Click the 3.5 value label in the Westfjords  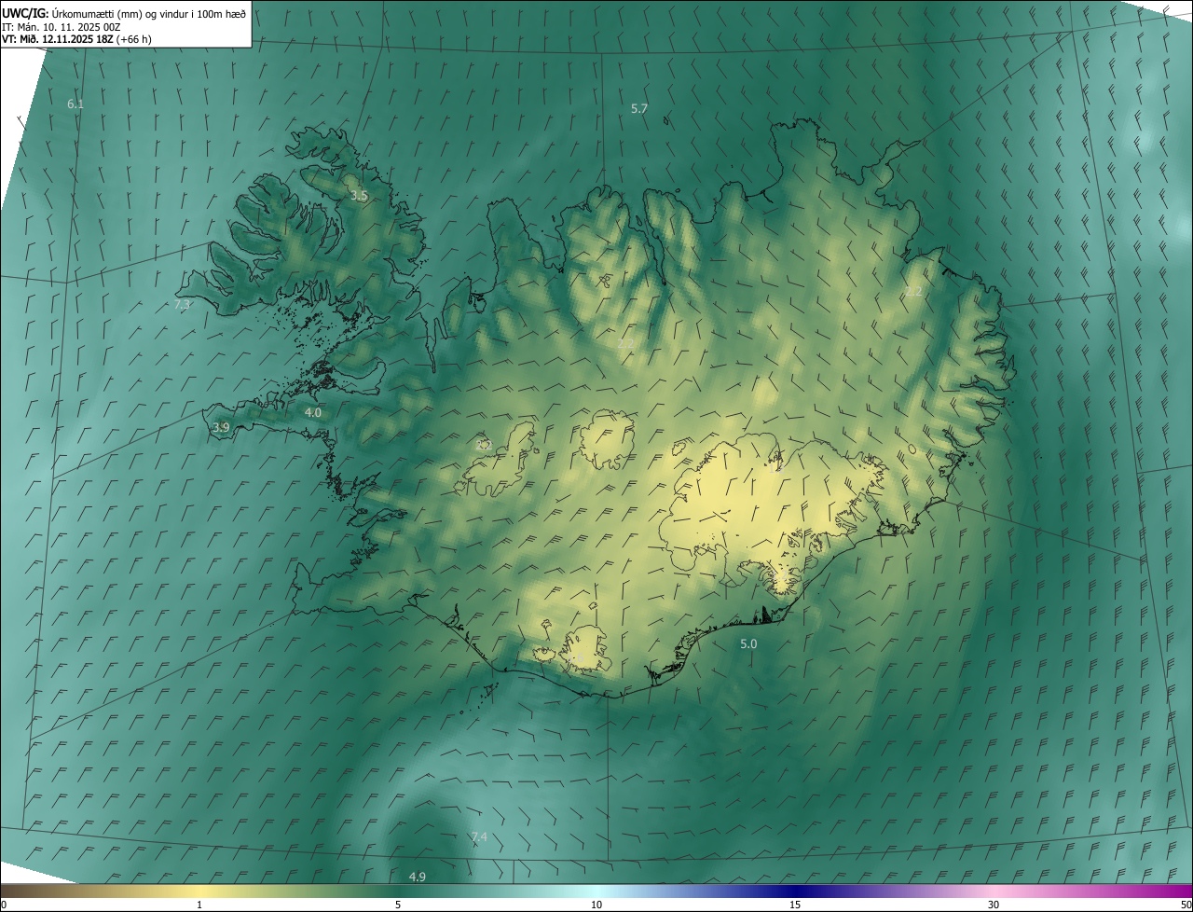point(359,196)
